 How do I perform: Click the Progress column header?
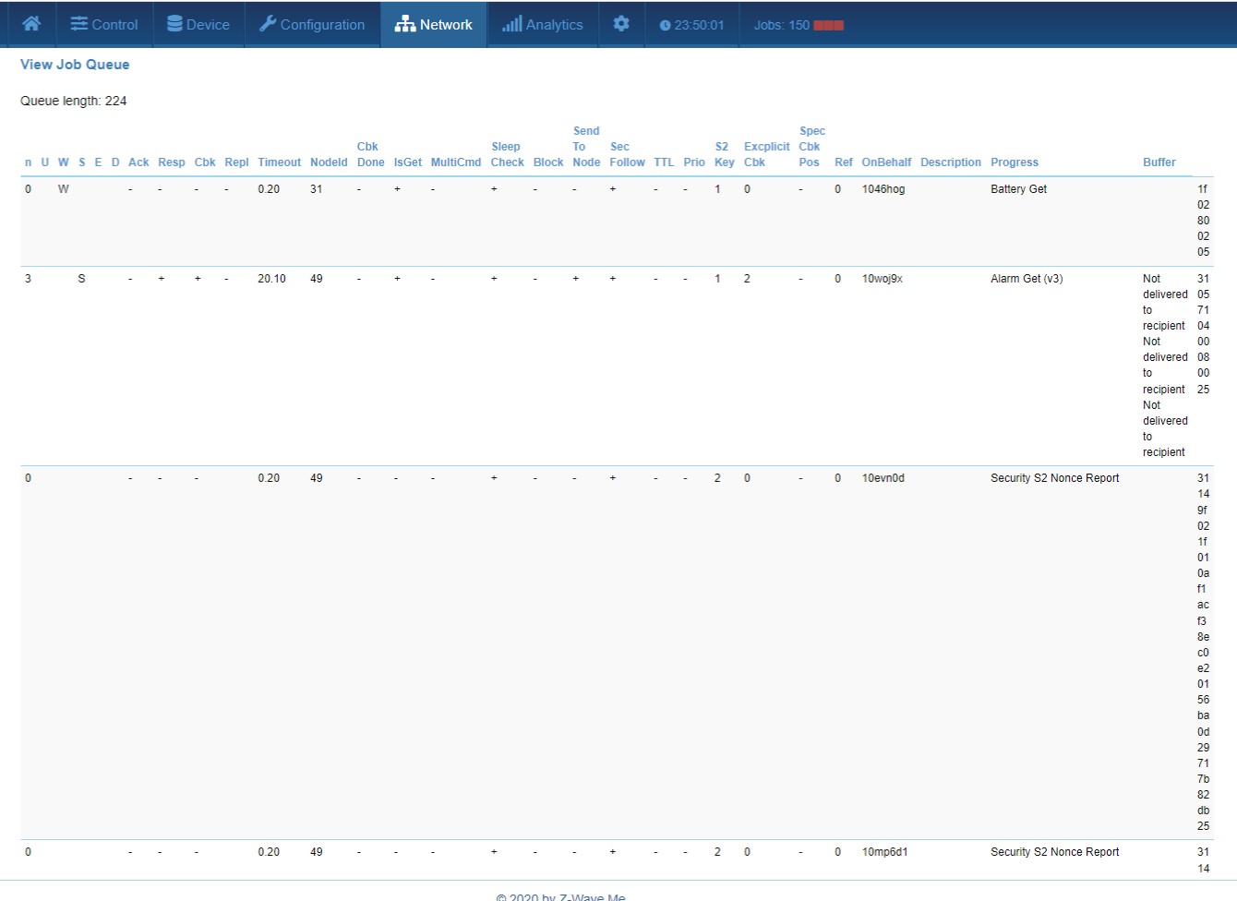pyautogui.click(x=1015, y=162)
